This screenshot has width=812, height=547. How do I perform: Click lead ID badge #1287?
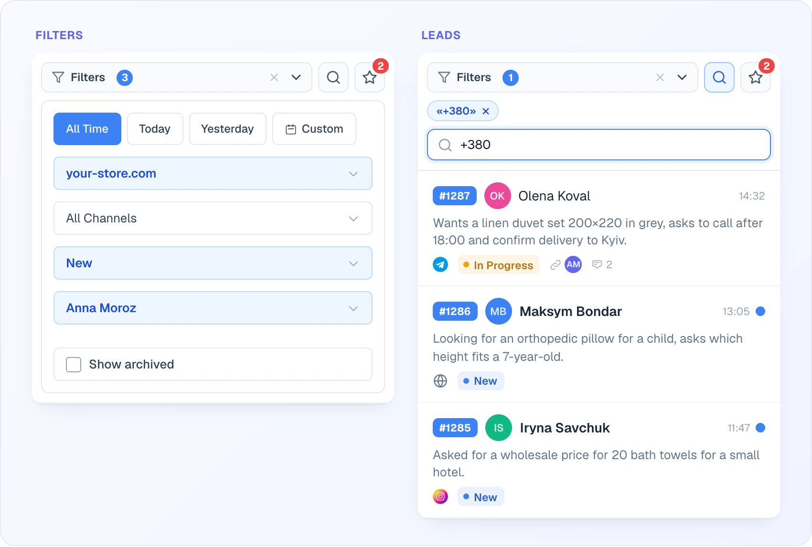point(455,196)
